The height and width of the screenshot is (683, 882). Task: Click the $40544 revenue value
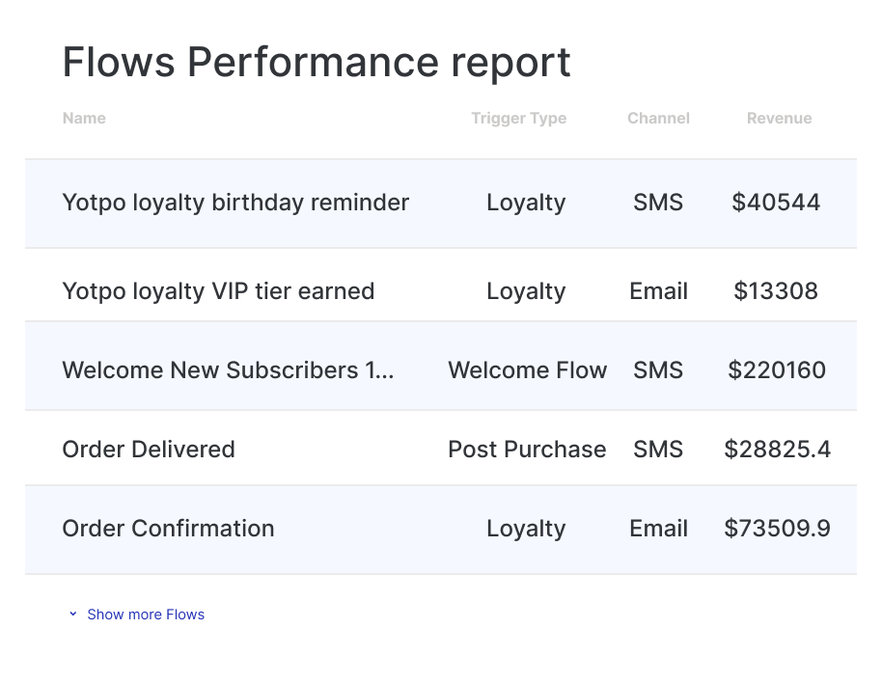point(776,203)
